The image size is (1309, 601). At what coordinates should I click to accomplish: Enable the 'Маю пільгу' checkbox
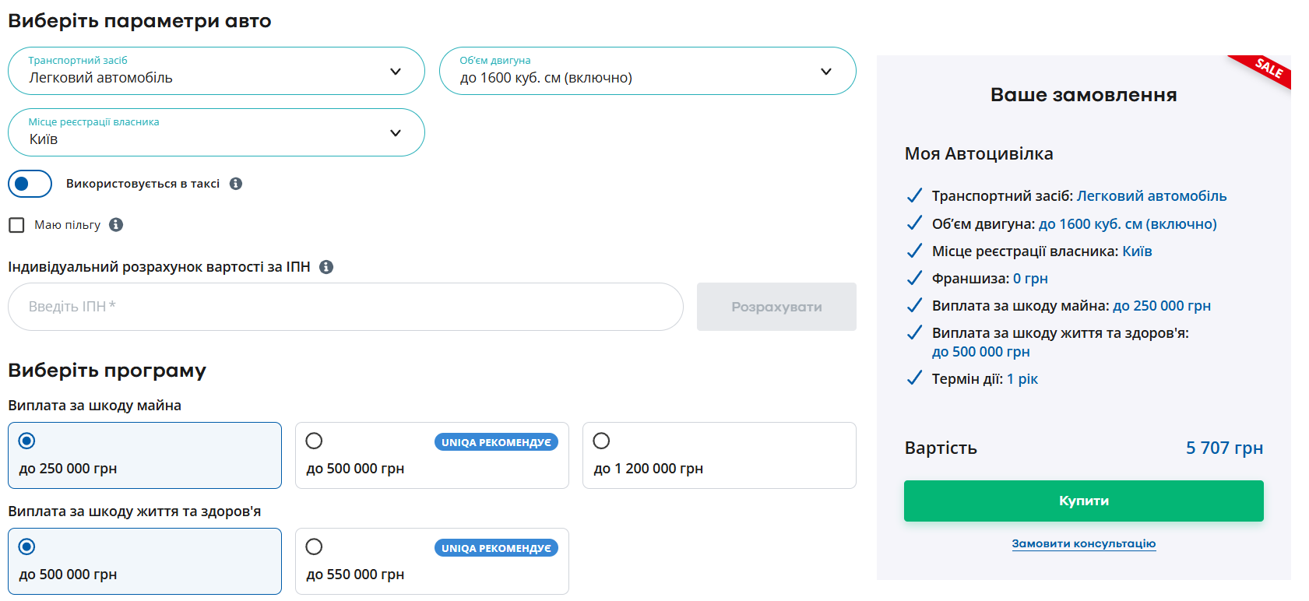(16, 225)
